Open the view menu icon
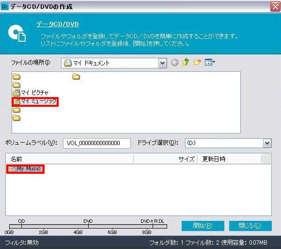 208,63
